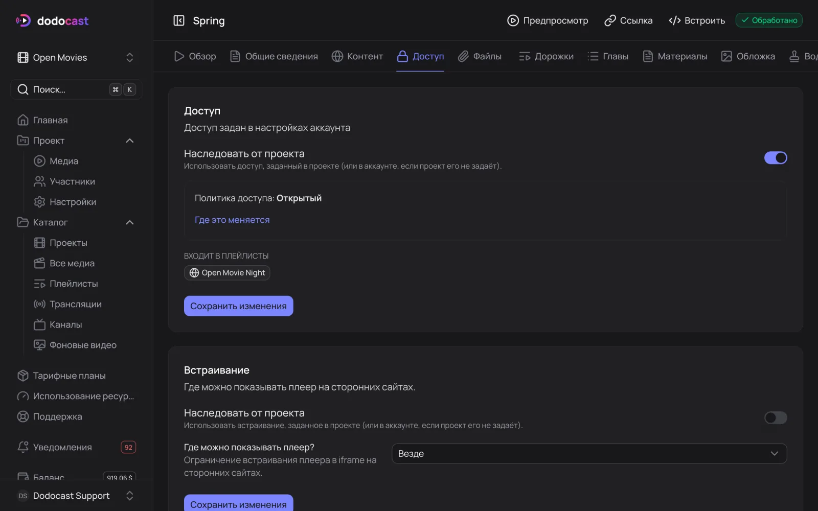The width and height of the screenshot is (818, 511).
Task: Click the Настройки gear icon
Action: [39, 202]
